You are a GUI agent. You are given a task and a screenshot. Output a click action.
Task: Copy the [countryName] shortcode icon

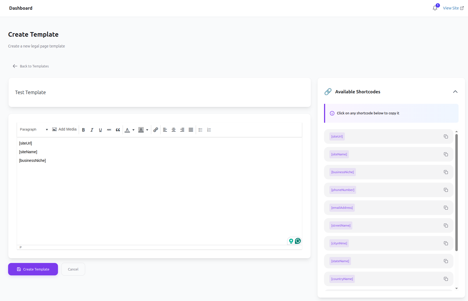pos(446,279)
